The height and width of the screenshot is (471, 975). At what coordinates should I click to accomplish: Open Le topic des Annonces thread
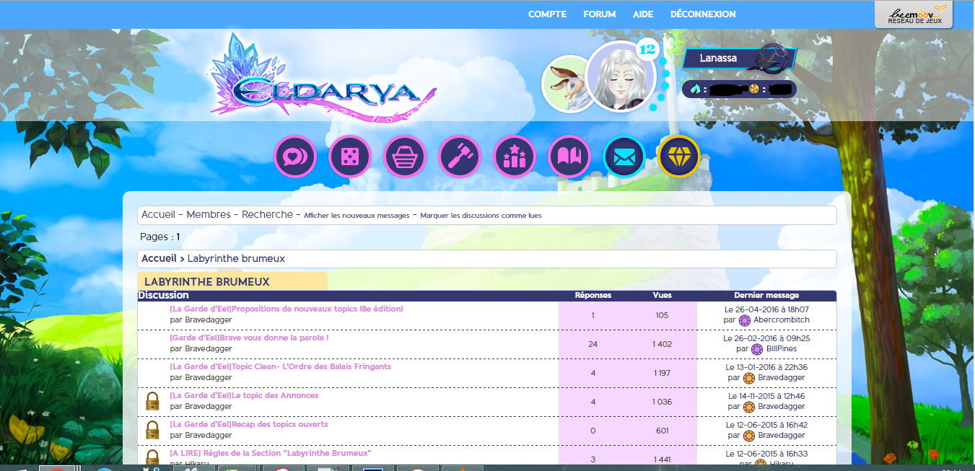pos(244,395)
